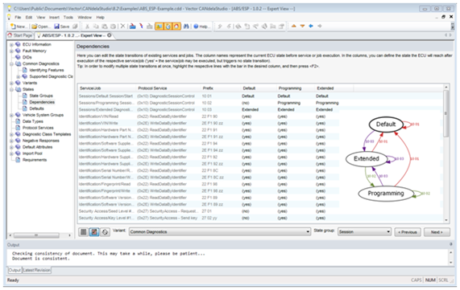
Task: Click the Start Page tab house icon
Action: point(10,35)
